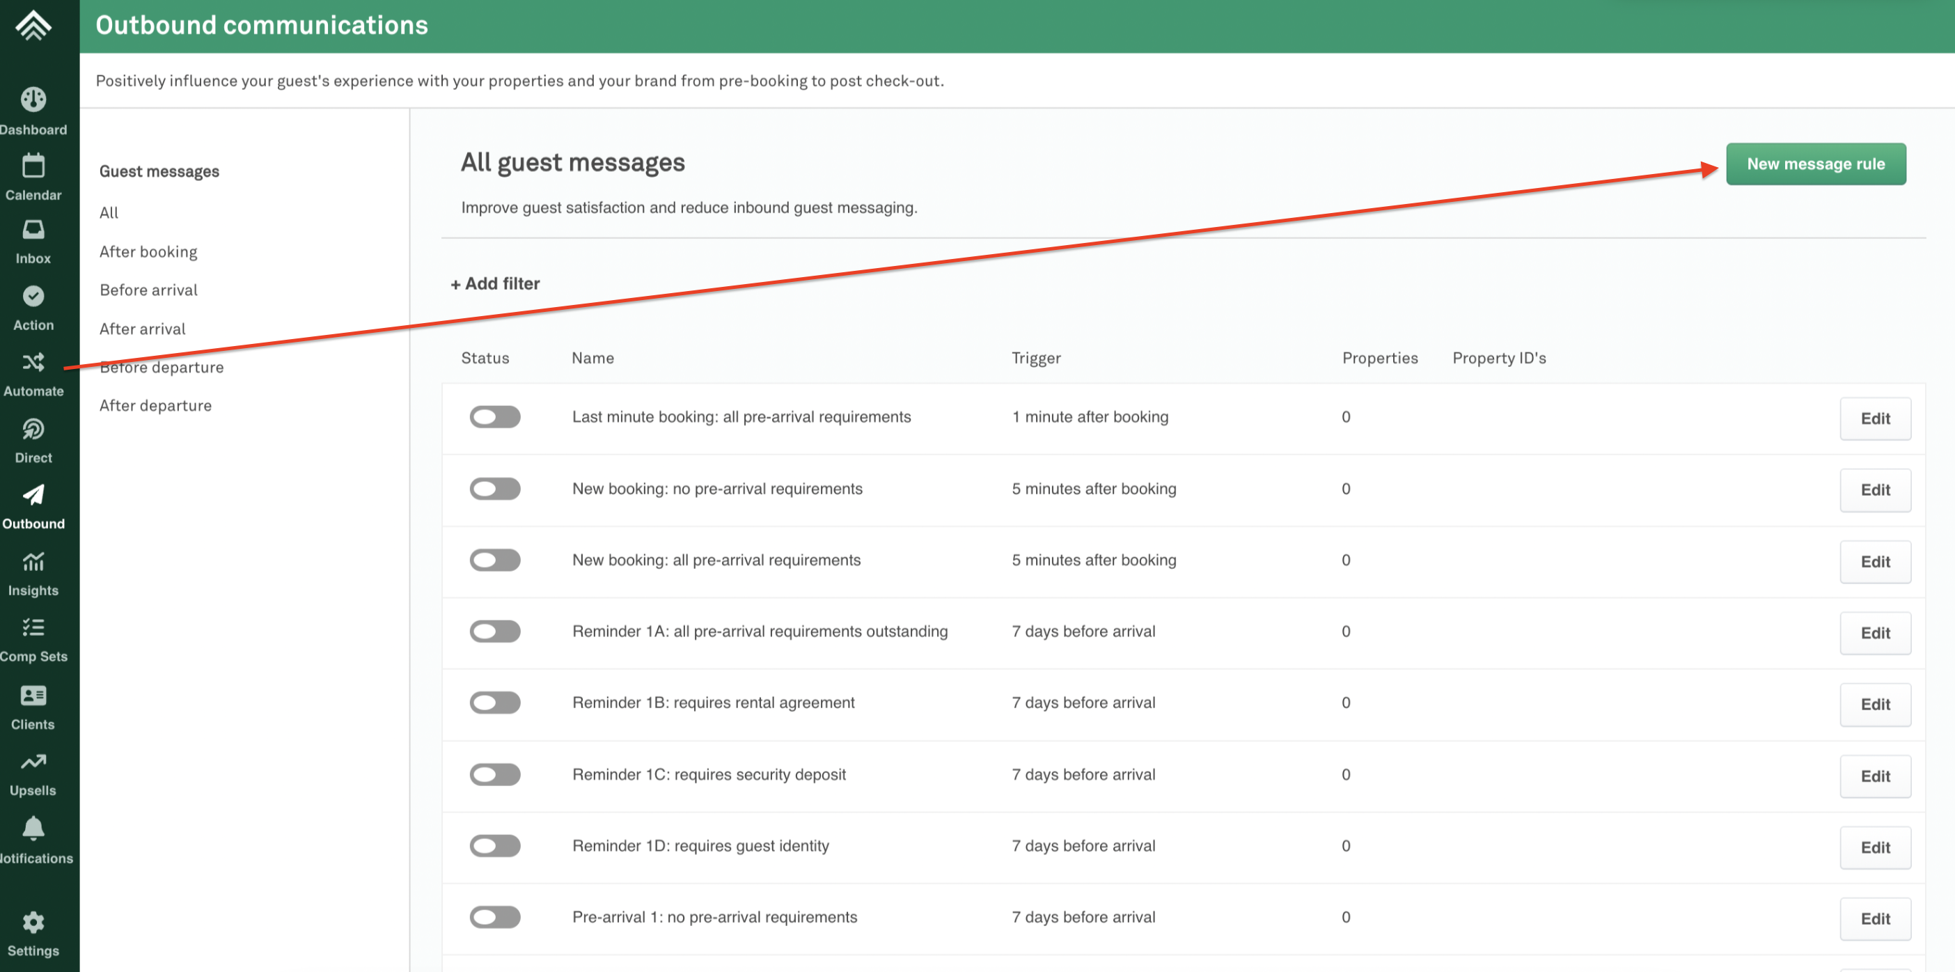Open the Calendar icon in sidebar
This screenshot has height=972, width=1955.
33,166
